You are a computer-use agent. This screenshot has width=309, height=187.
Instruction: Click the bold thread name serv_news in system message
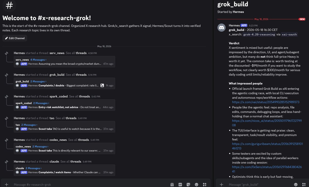57,53
